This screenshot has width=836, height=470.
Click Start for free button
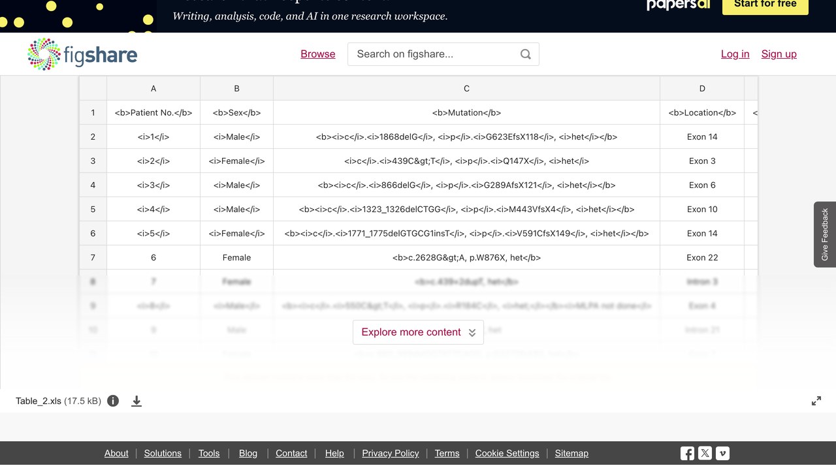765,5
